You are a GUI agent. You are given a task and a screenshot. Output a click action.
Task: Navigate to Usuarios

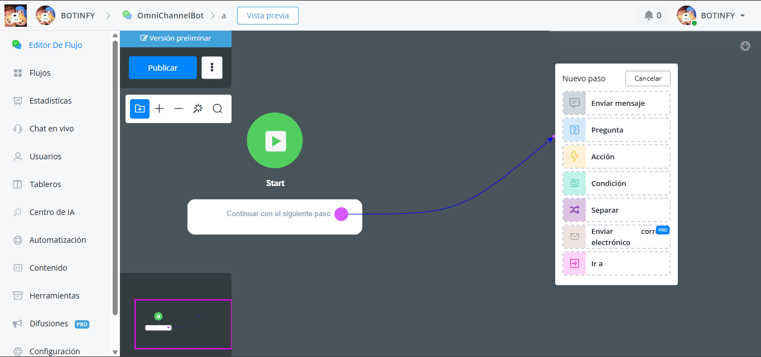tap(46, 157)
